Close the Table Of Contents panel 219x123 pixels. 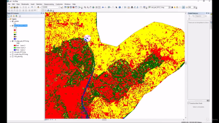[43, 13]
